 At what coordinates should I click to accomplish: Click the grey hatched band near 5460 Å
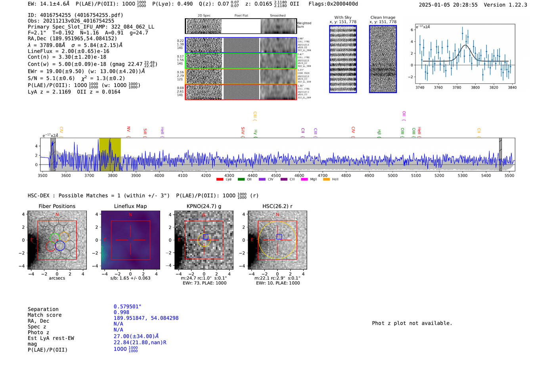(500, 155)
